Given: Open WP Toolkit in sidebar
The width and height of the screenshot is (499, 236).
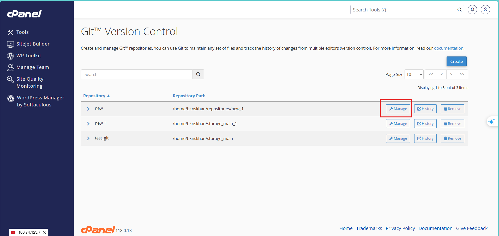Looking at the screenshot, I should tap(29, 56).
